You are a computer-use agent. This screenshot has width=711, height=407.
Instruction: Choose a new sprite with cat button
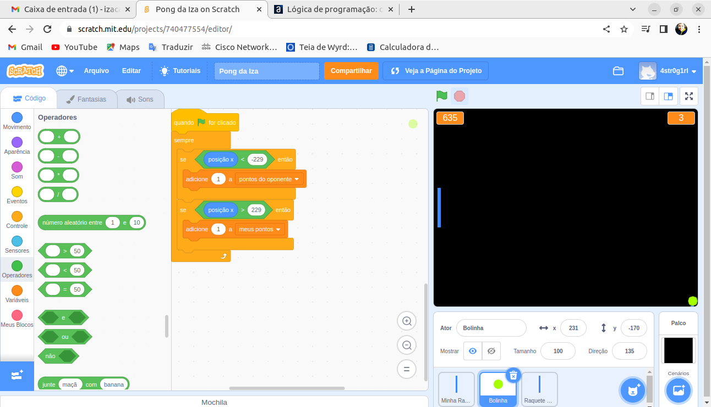pyautogui.click(x=633, y=391)
